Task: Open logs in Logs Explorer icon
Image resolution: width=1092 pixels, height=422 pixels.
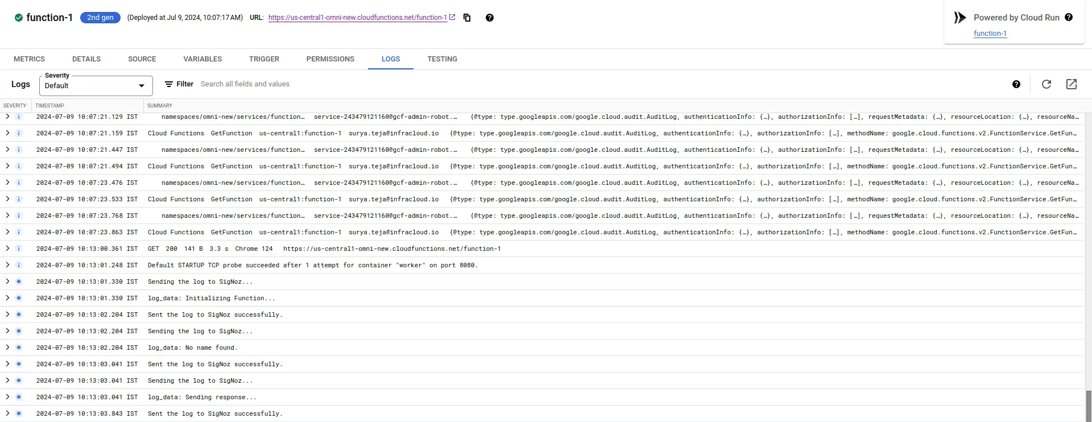Action: 1072,84
